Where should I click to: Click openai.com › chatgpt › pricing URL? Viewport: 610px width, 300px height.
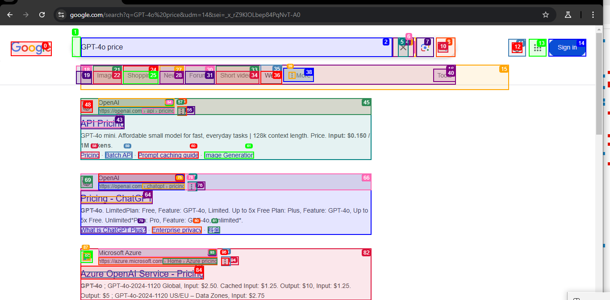(142, 186)
